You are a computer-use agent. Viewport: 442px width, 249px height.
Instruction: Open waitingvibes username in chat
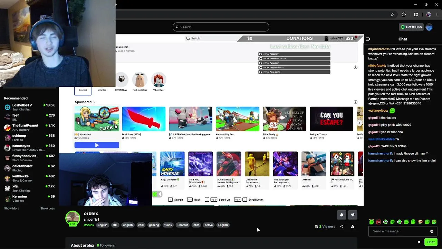point(378,111)
